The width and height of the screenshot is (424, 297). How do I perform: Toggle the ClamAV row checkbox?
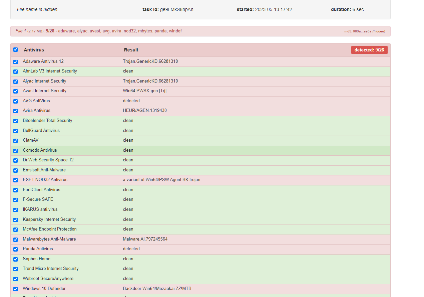tap(15, 141)
